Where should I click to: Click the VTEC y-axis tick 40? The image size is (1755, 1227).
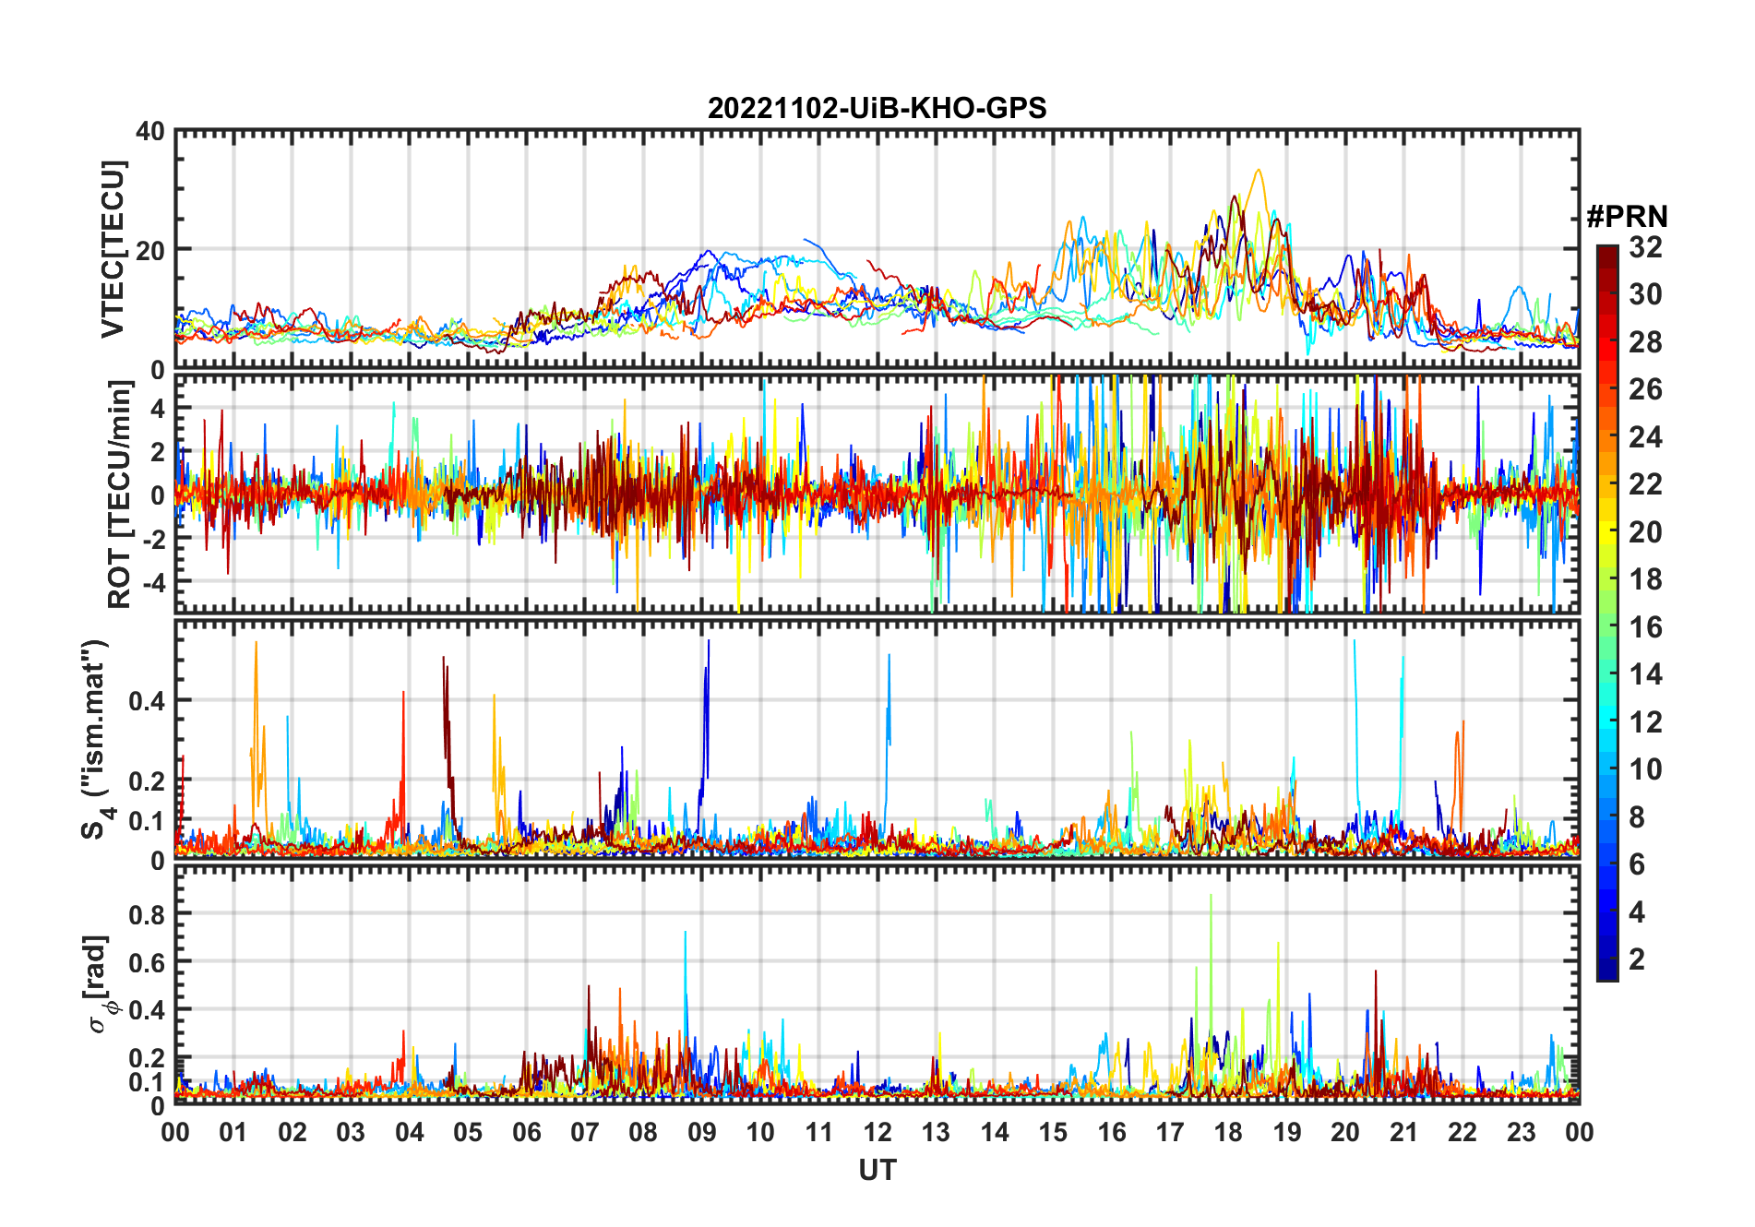pos(150,132)
